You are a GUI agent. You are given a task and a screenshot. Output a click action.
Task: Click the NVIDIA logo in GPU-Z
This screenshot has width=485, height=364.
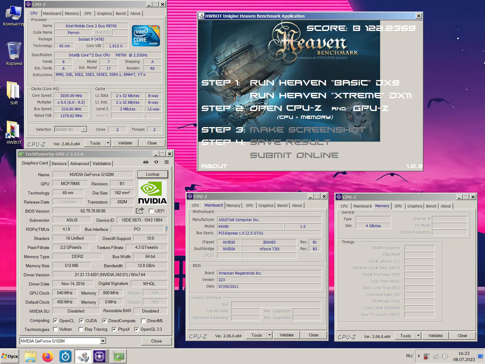(x=152, y=193)
